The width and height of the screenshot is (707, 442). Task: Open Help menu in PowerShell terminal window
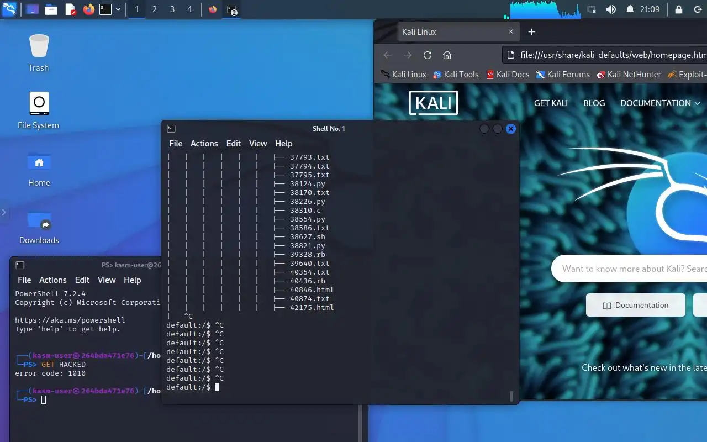[x=132, y=280]
